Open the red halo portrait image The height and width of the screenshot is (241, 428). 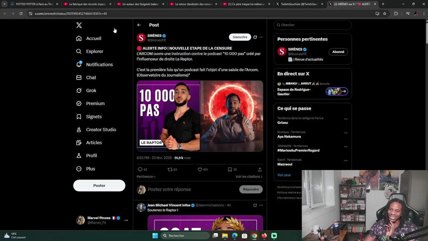coord(232,116)
